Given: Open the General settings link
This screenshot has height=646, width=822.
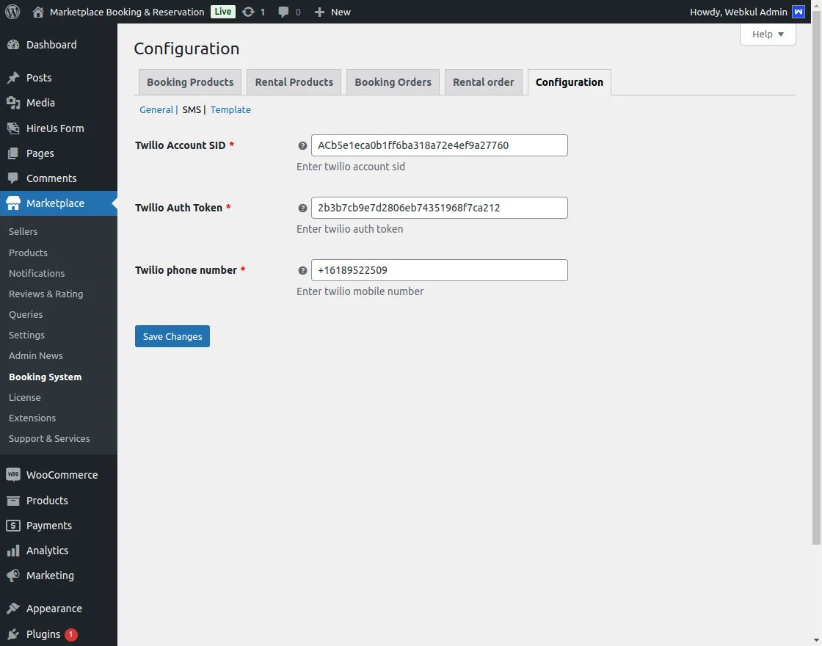Looking at the screenshot, I should tap(156, 109).
